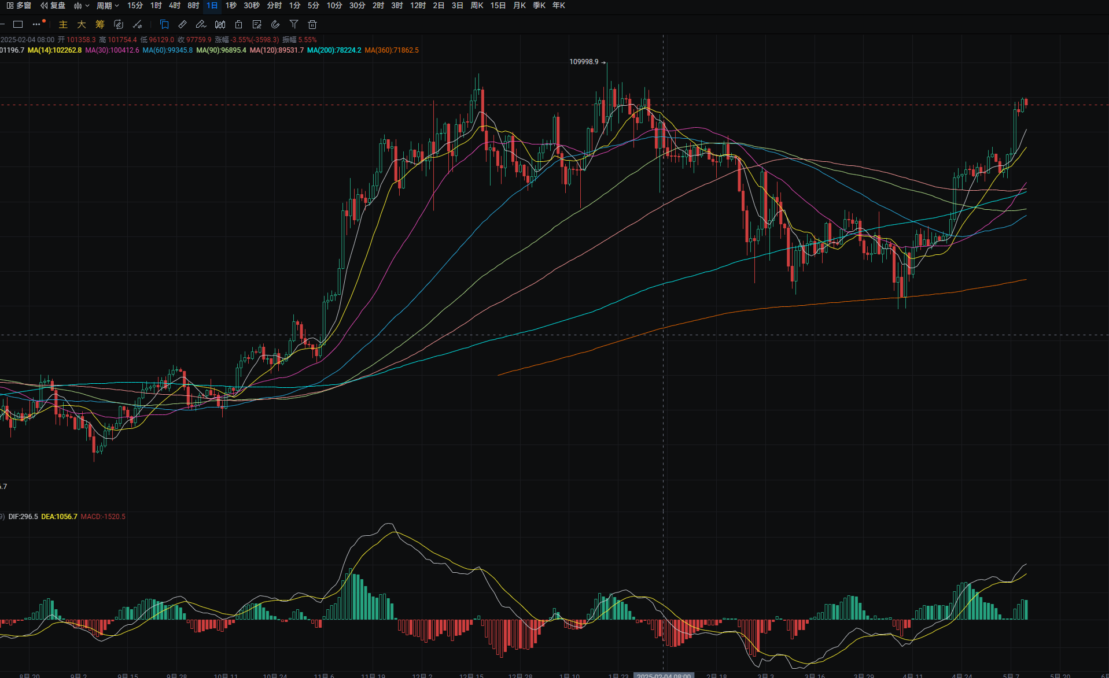
Task: Switch to the 月K monthly chart
Action: pos(520,6)
